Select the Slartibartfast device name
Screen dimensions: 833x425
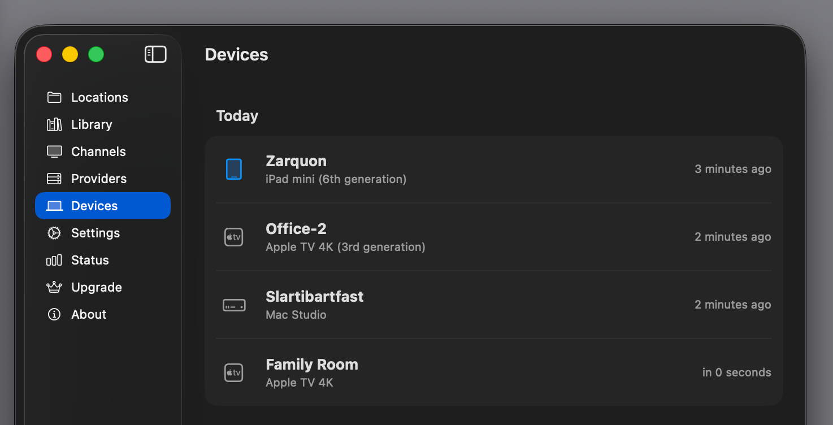[314, 297]
